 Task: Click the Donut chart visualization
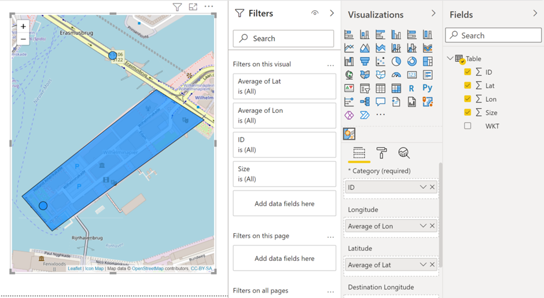411,61
